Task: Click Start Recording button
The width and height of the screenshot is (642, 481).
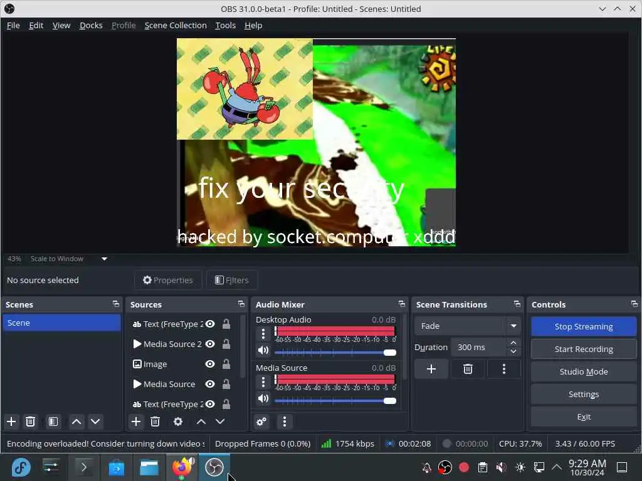Action: (584, 349)
